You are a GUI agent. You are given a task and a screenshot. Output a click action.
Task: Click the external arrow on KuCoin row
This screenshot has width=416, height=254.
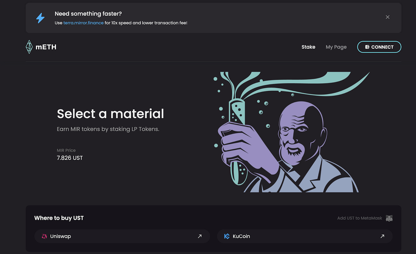382,236
